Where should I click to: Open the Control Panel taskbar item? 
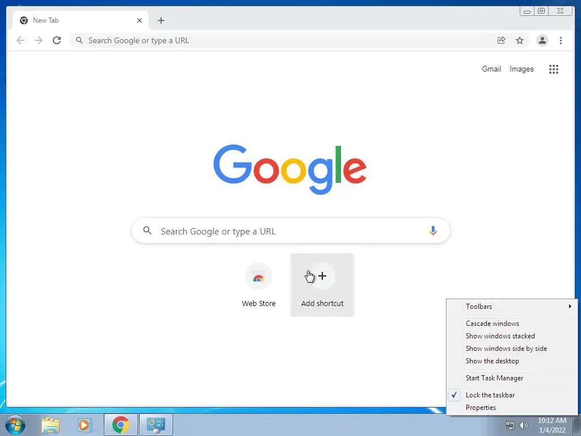click(155, 425)
